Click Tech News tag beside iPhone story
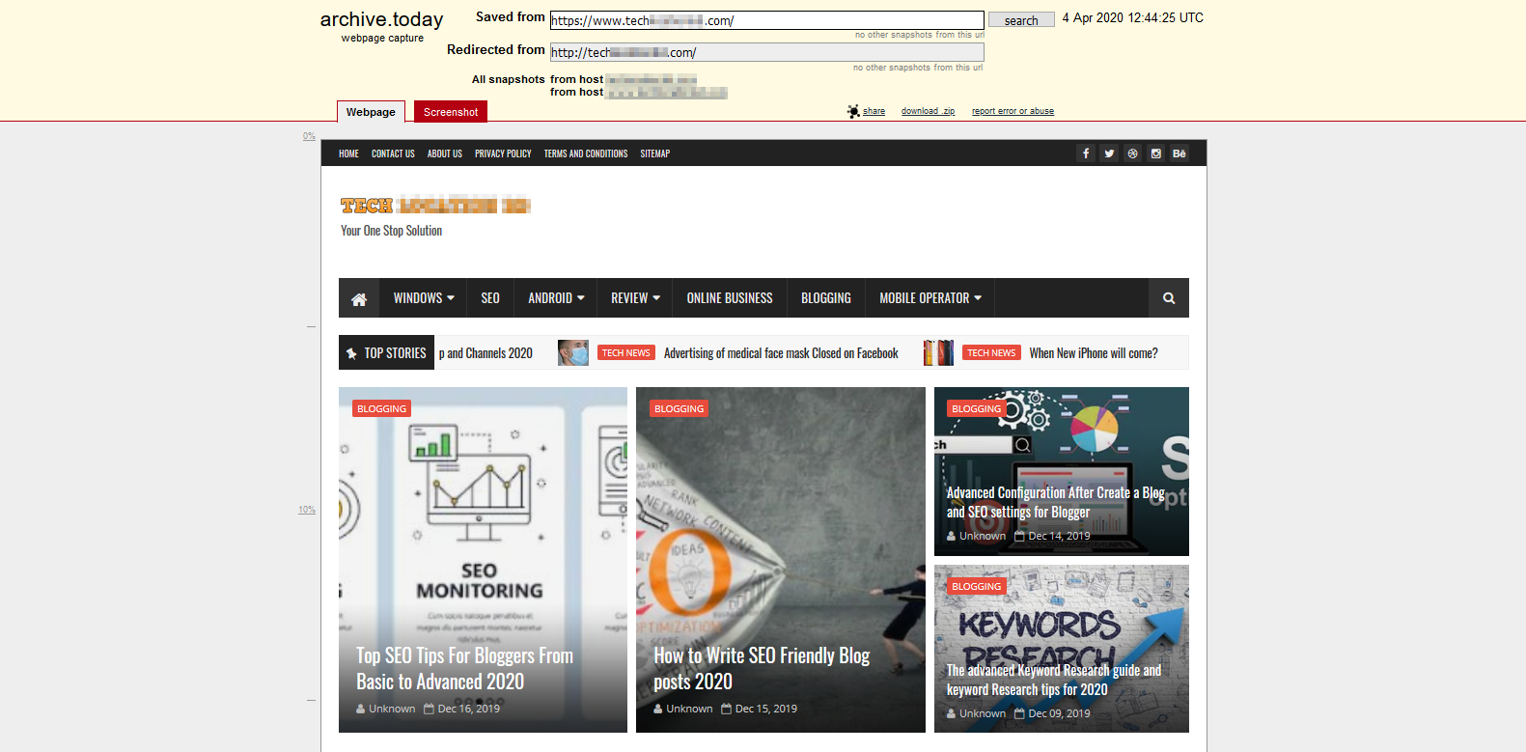This screenshot has height=752, width=1526. tap(991, 353)
